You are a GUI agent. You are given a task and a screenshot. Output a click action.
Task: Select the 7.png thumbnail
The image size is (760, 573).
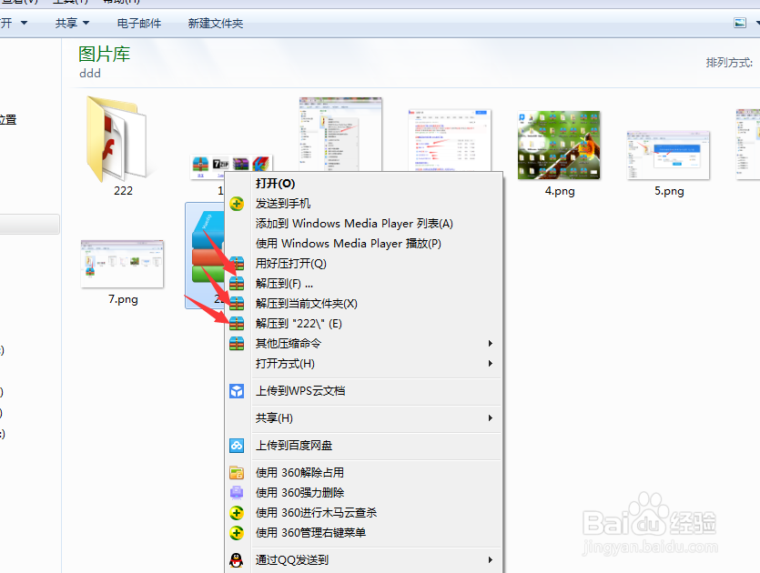pyautogui.click(x=122, y=264)
